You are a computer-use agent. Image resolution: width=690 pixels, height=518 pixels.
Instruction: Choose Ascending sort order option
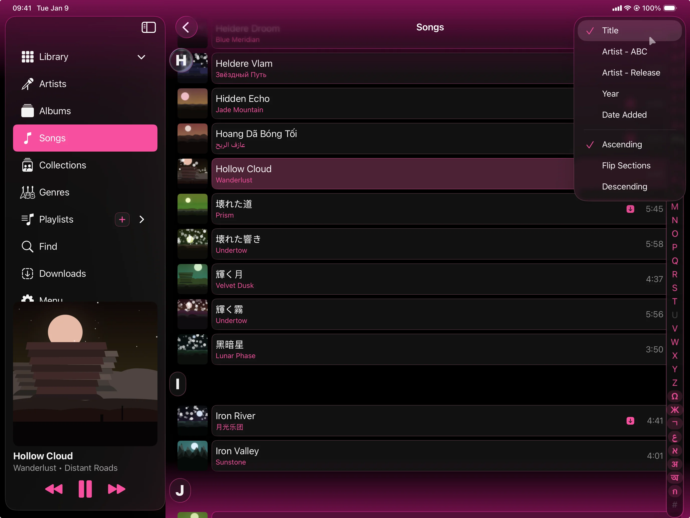click(x=622, y=144)
